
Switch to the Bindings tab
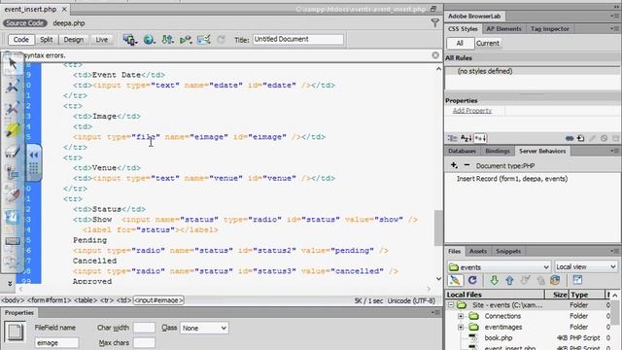click(497, 151)
